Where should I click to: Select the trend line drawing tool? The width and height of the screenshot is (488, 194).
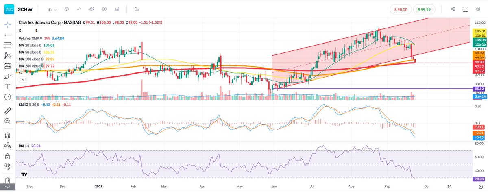[7, 35]
